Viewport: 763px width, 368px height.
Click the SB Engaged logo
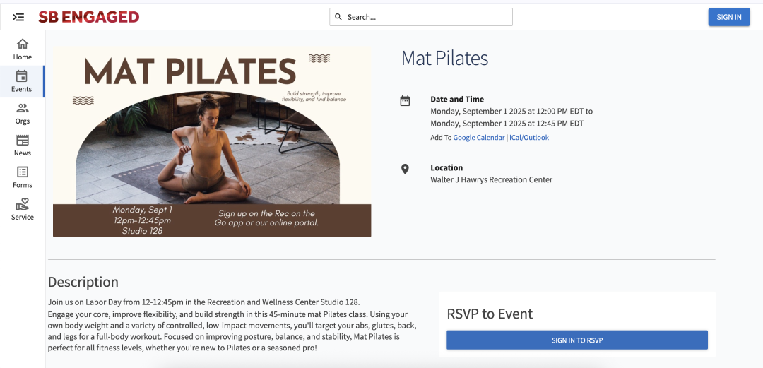click(x=88, y=17)
